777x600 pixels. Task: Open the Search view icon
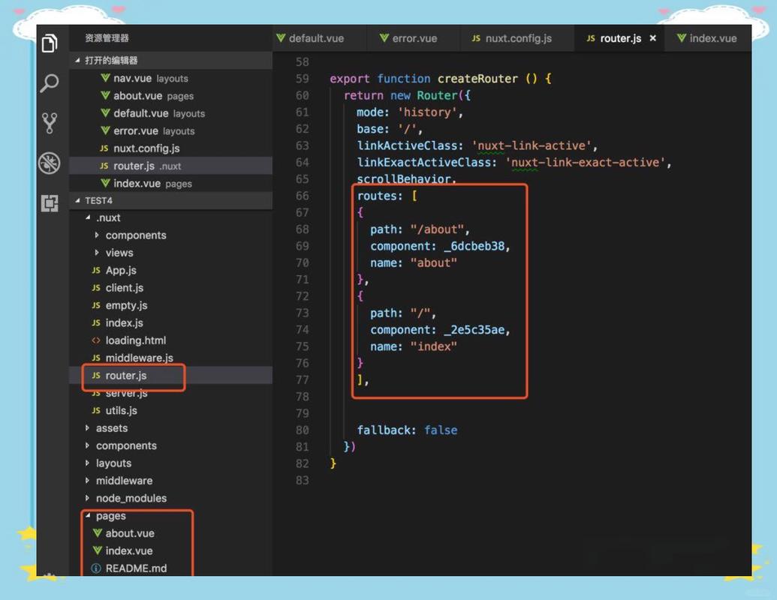point(50,82)
